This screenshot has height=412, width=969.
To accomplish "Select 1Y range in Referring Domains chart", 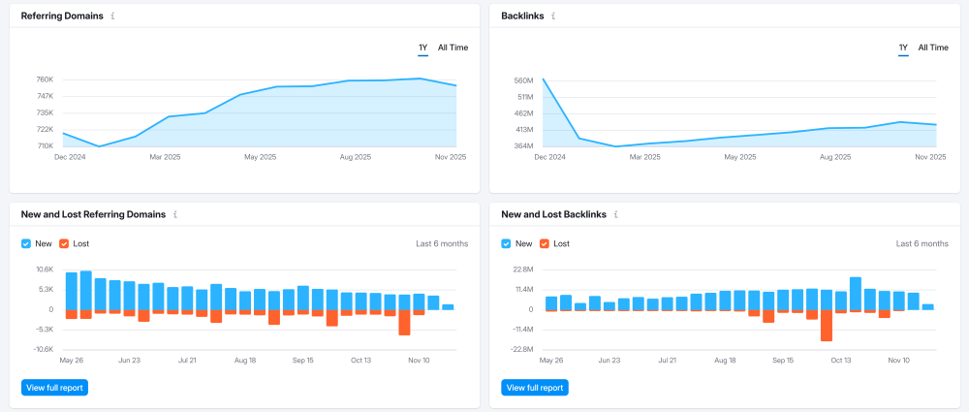I will pyautogui.click(x=423, y=48).
